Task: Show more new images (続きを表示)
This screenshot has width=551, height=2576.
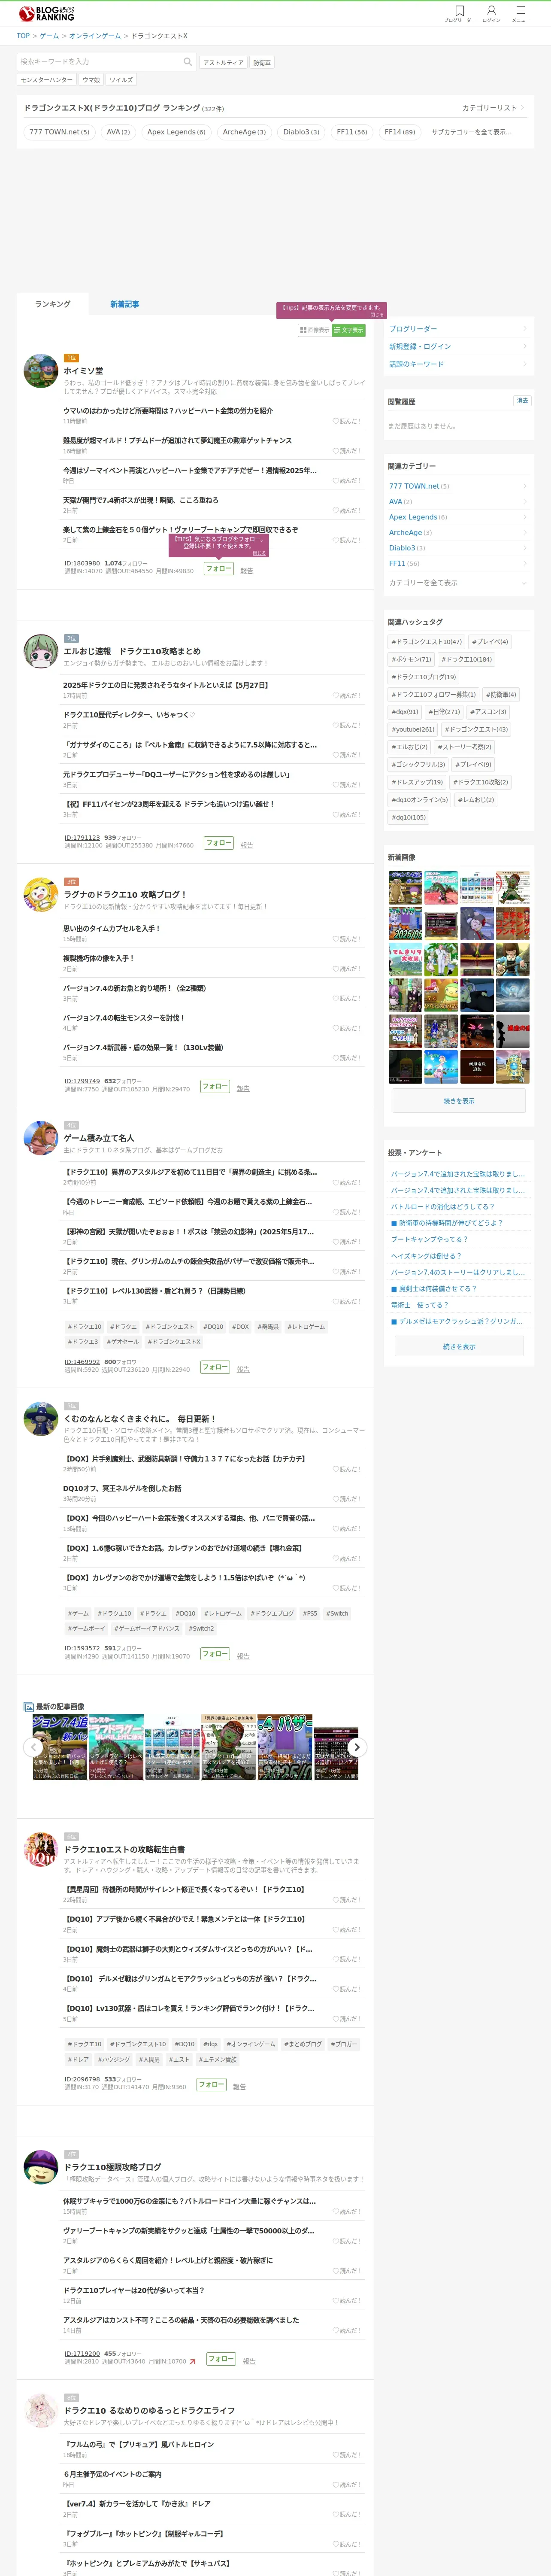Action: 459,1101
